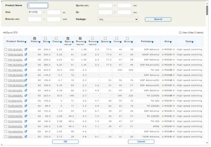Open external link icon for TK4R3E06PL
The height and width of the screenshot is (147, 211).
pos(26,121)
